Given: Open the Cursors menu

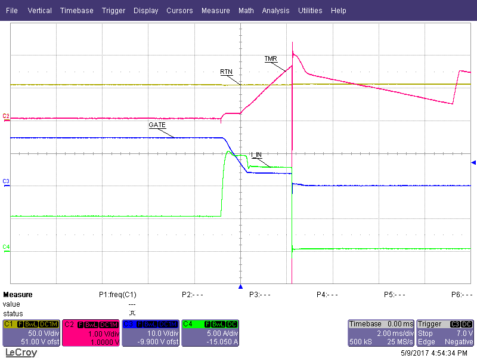Looking at the screenshot, I should [x=179, y=11].
